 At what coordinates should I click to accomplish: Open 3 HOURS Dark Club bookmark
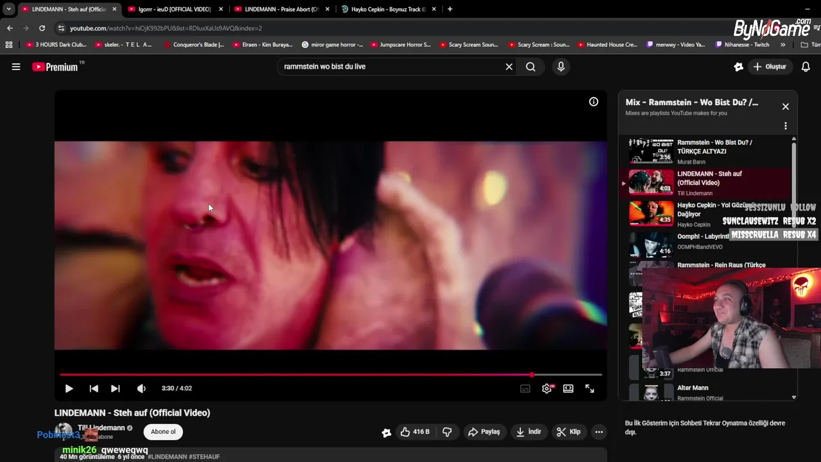pos(56,45)
